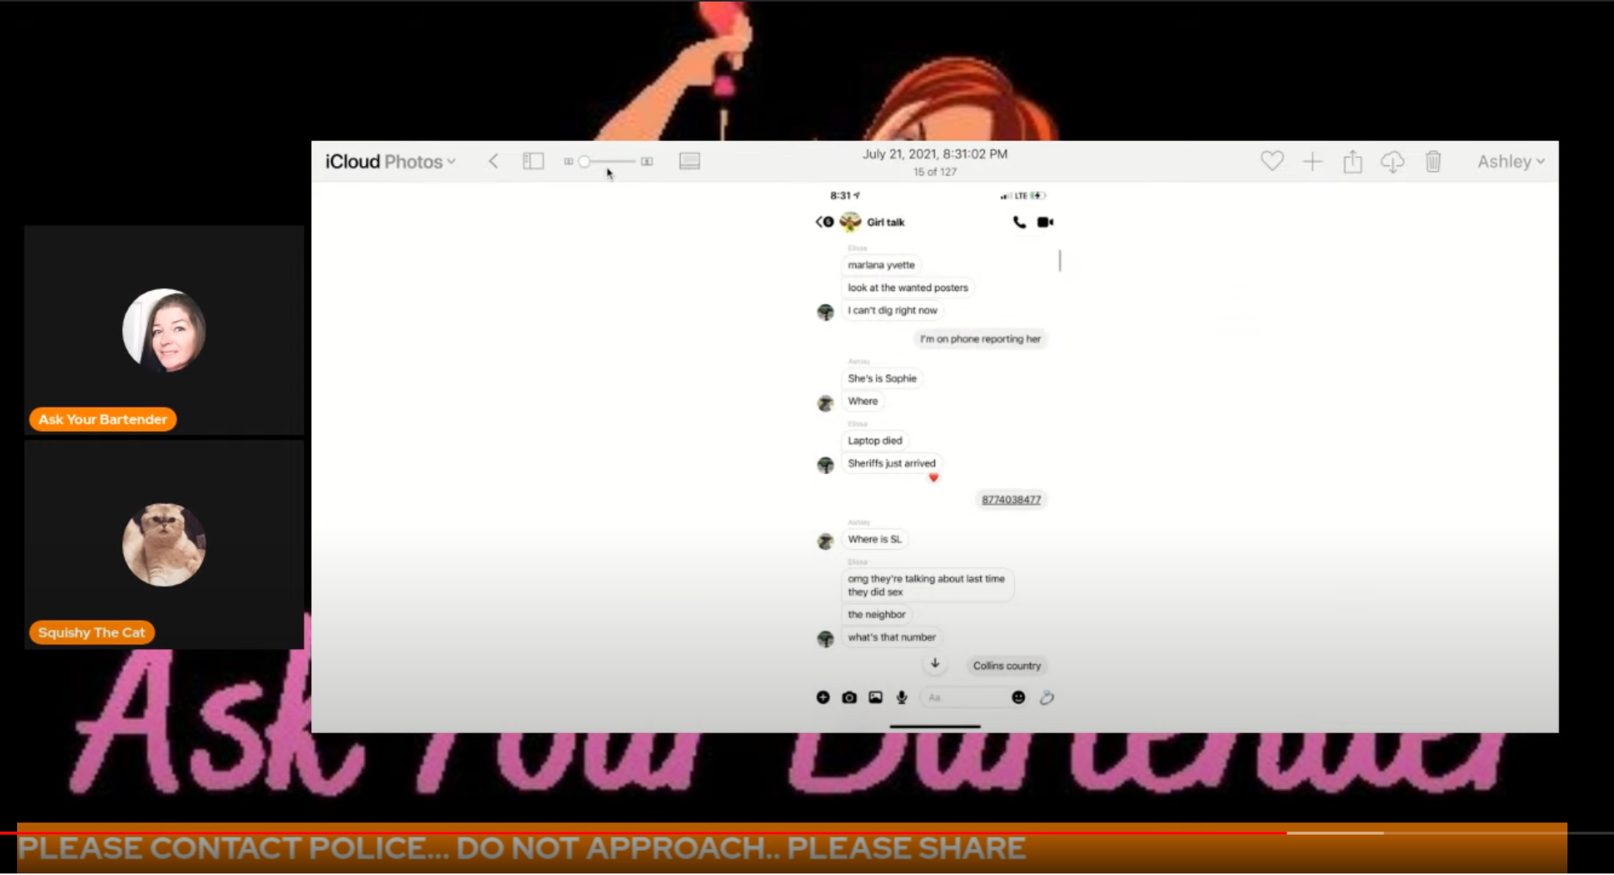Click the phone number 8774038477 link

1011,500
